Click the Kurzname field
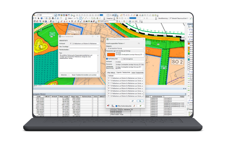This screenshot has width=232, height=142. coord(130,64)
